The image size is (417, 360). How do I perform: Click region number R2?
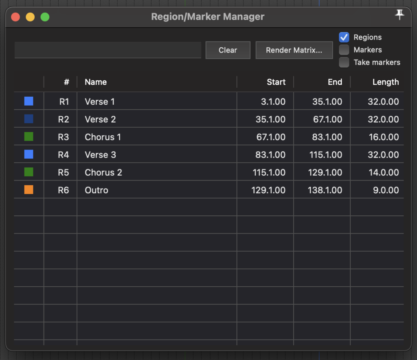pos(64,119)
